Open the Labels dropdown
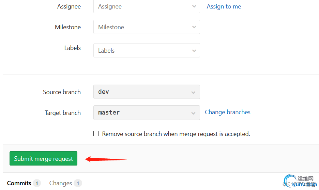Viewport: 319px width, 190px height. 146,51
